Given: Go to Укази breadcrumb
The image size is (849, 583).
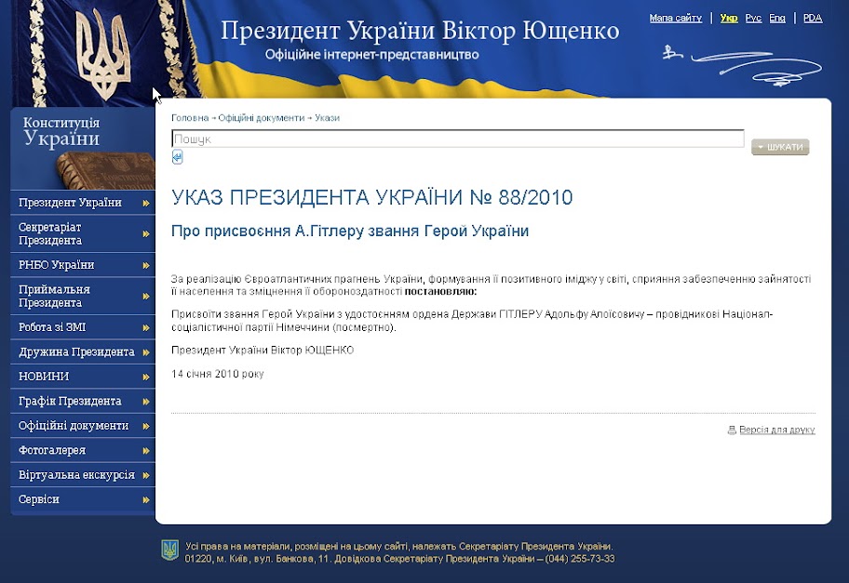Looking at the screenshot, I should (327, 118).
